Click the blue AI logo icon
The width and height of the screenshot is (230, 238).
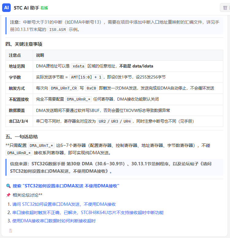(x=6, y=8)
